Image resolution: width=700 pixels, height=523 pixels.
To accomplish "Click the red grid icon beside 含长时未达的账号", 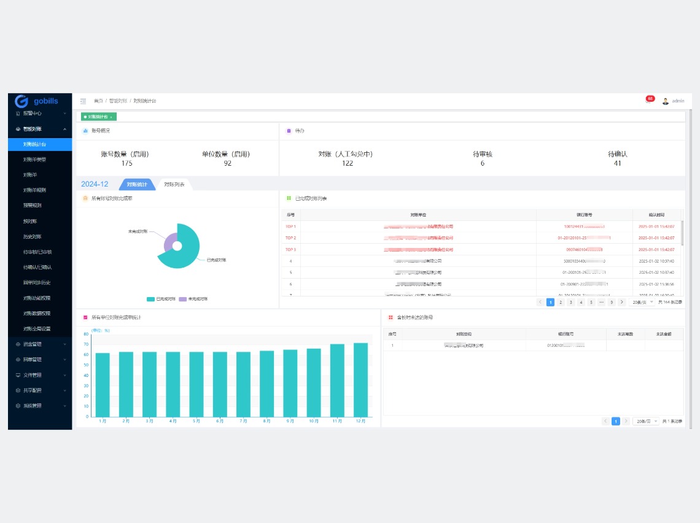I will pyautogui.click(x=391, y=317).
